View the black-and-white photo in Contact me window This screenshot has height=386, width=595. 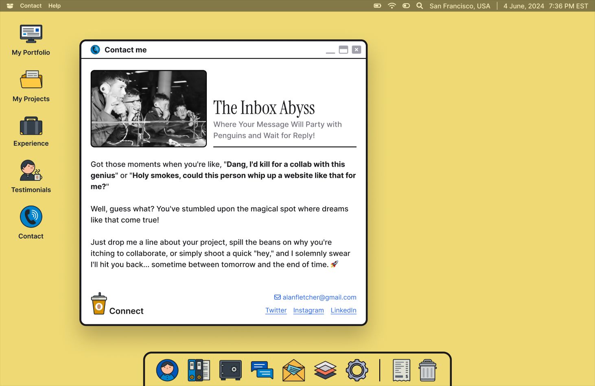click(x=148, y=108)
